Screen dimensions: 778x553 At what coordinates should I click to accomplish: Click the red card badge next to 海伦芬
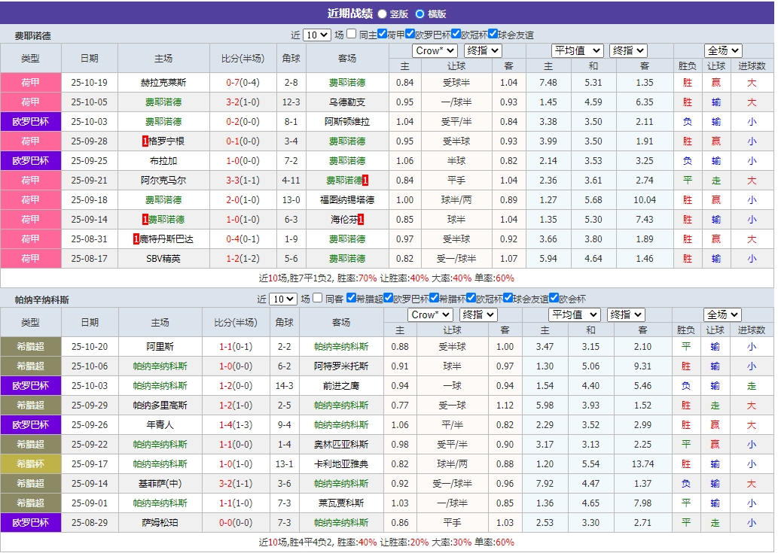coord(362,219)
